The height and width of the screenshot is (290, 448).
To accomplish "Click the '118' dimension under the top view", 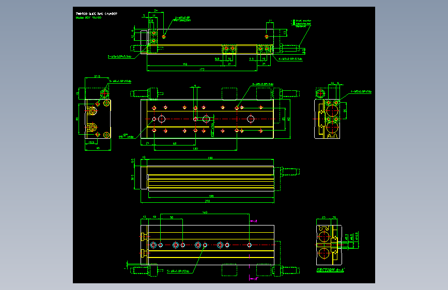I will pos(185,64).
